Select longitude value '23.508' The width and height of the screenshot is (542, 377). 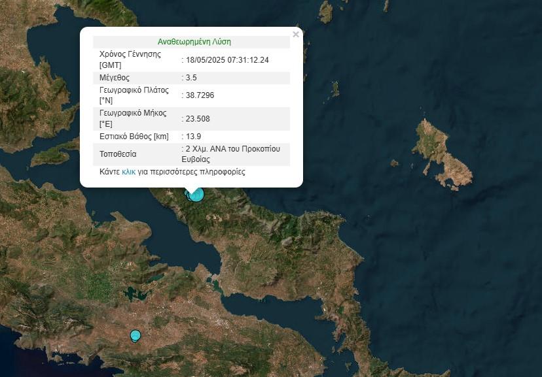(198, 119)
